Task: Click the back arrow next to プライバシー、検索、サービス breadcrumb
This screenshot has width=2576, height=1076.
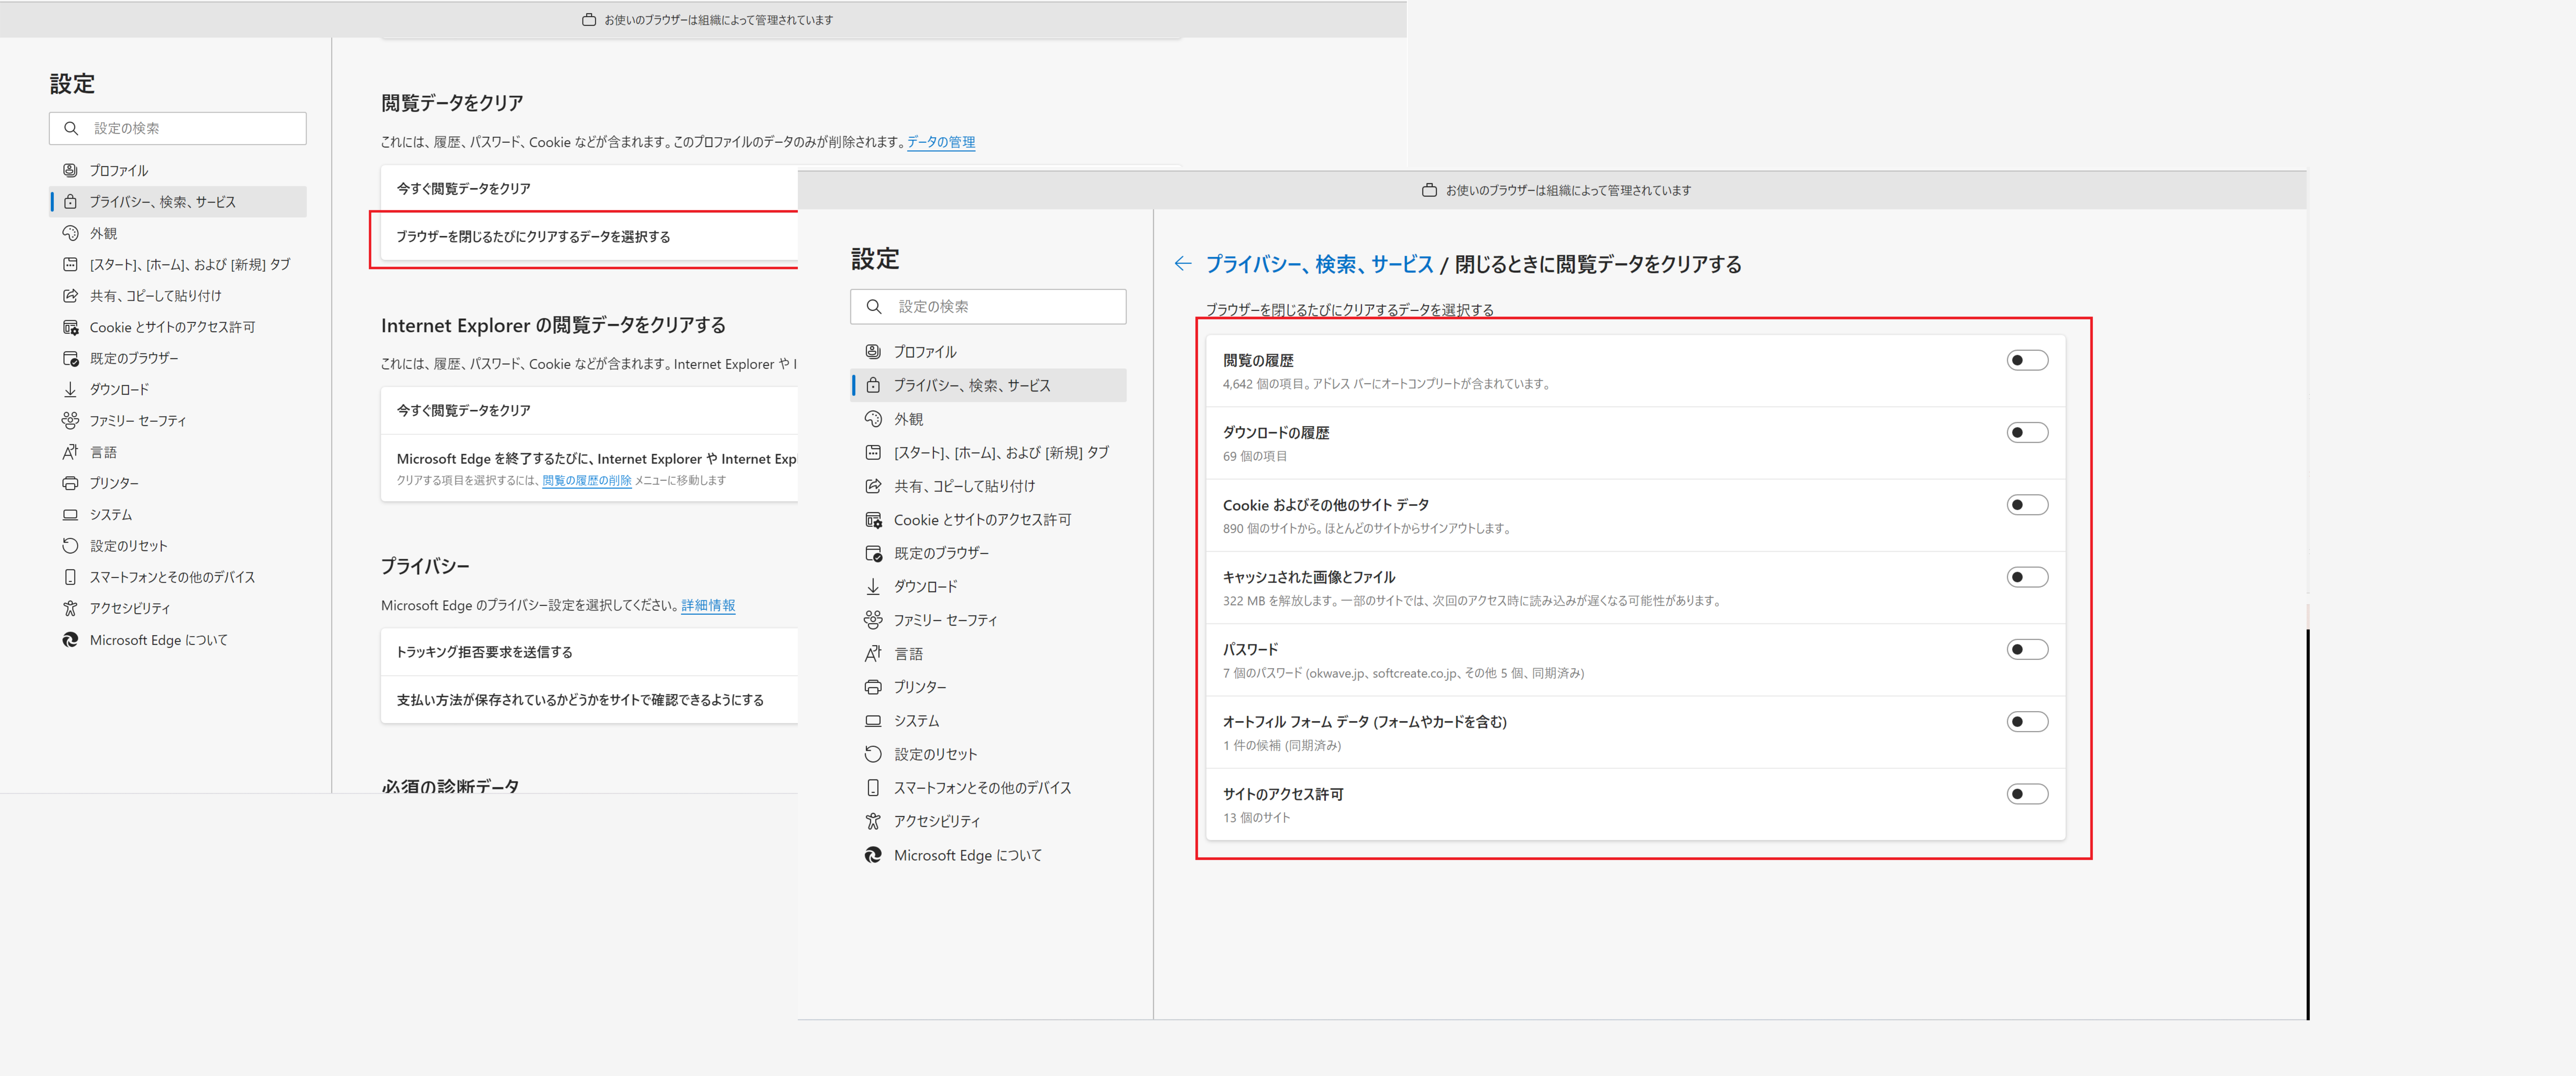Action: point(1183,264)
